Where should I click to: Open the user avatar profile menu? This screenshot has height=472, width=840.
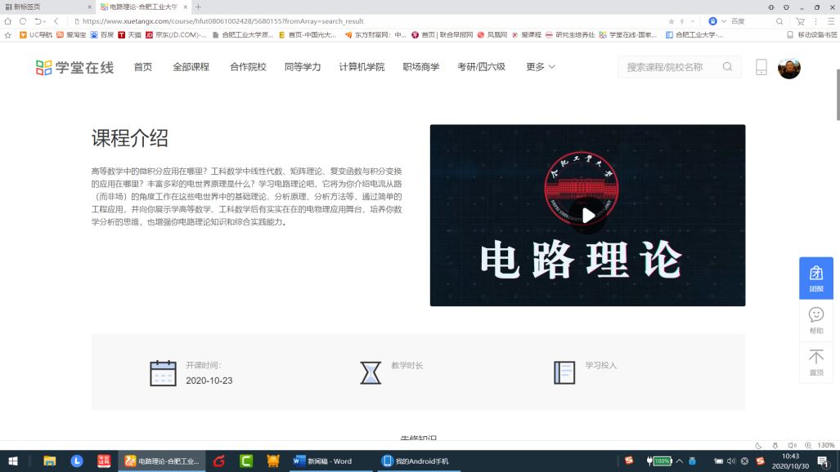coord(788,68)
